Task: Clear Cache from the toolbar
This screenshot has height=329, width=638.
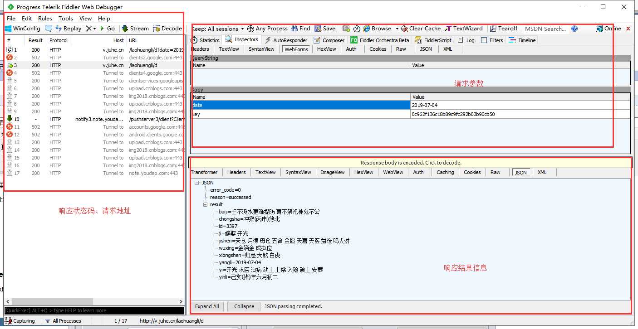Action: click(x=421, y=28)
